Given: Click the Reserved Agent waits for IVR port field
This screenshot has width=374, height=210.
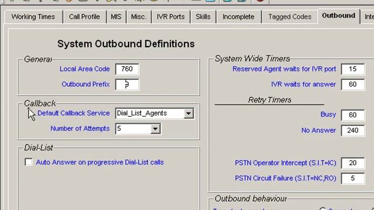Looking at the screenshot, I should (353, 69).
